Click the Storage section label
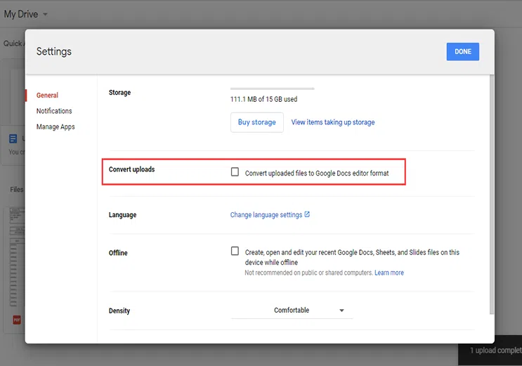Image resolution: width=522 pixels, height=366 pixels. [119, 93]
